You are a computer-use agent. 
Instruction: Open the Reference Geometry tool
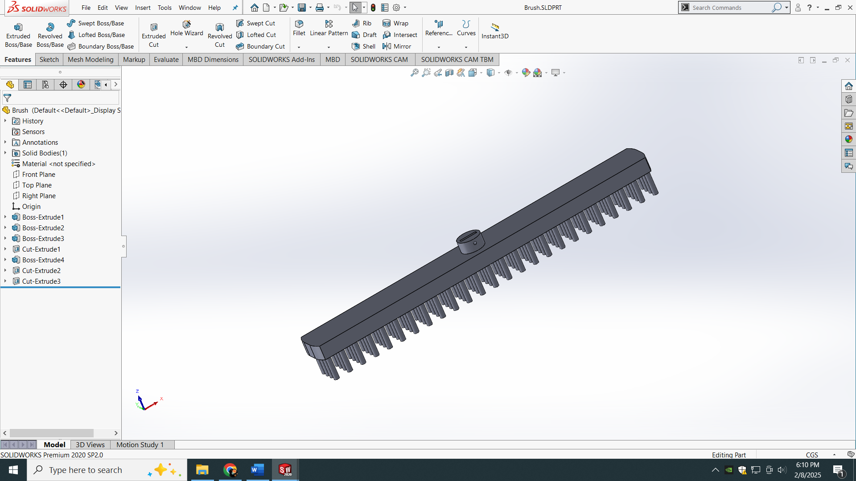439,28
